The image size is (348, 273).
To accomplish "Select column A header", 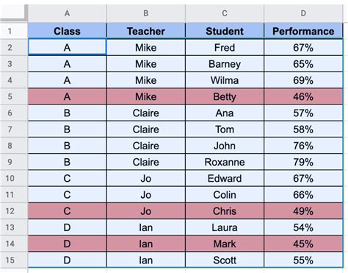I will click(68, 13).
